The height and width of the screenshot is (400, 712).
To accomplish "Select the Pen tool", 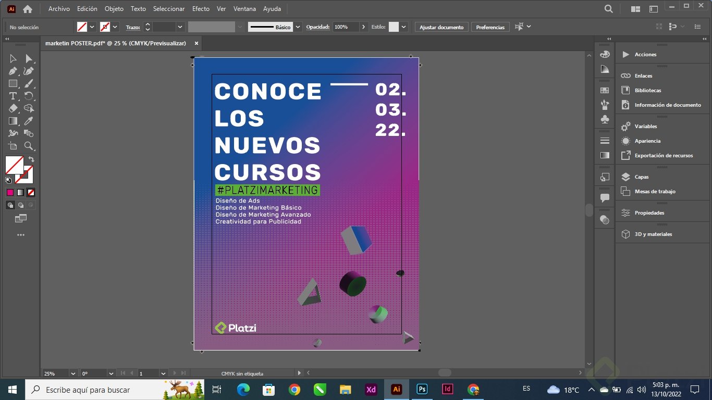I will [x=13, y=71].
